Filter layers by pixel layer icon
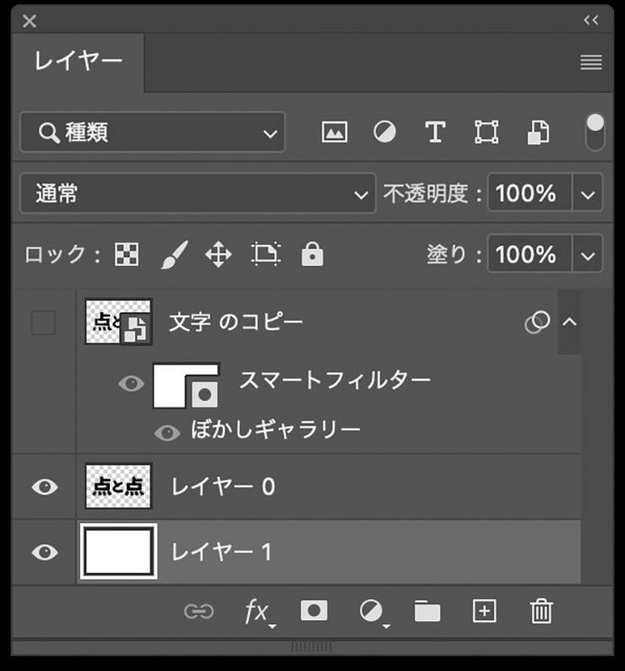The image size is (625, 671). [334, 133]
